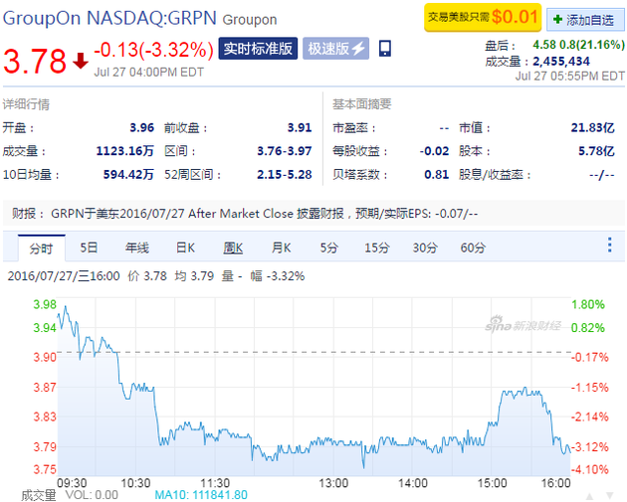Click the 基本面摘要 section heading
The height and width of the screenshot is (502, 627).
pyautogui.click(x=362, y=104)
